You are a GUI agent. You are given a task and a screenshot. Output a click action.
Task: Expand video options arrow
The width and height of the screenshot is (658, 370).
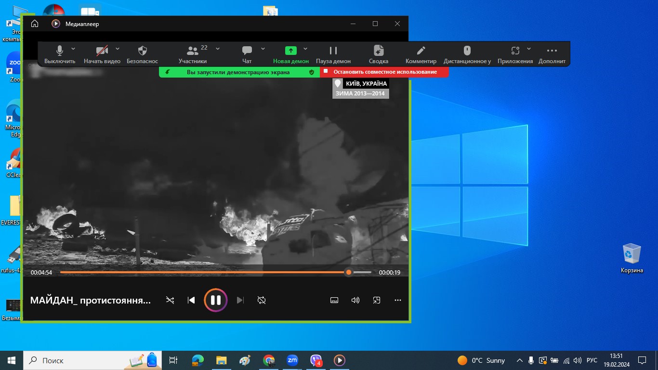pos(118,49)
